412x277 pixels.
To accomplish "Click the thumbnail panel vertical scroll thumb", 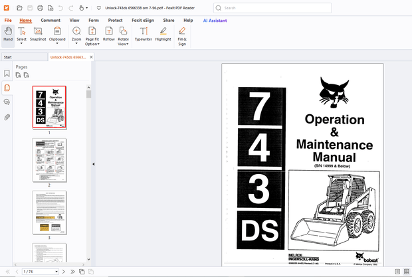I will point(88,94).
